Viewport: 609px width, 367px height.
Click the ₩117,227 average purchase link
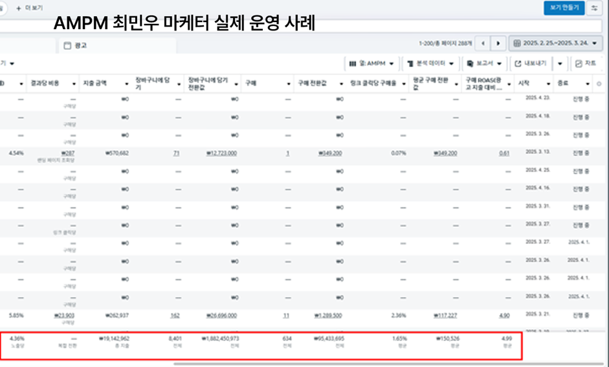click(x=445, y=316)
